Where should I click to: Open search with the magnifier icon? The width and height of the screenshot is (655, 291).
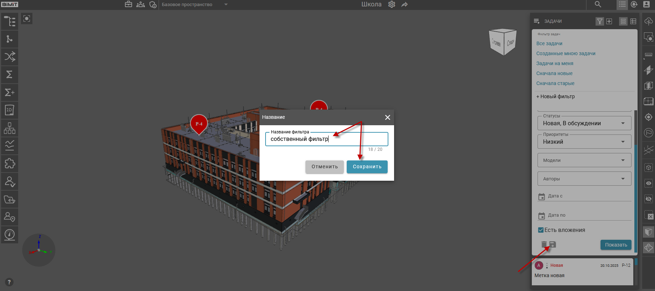(598, 5)
